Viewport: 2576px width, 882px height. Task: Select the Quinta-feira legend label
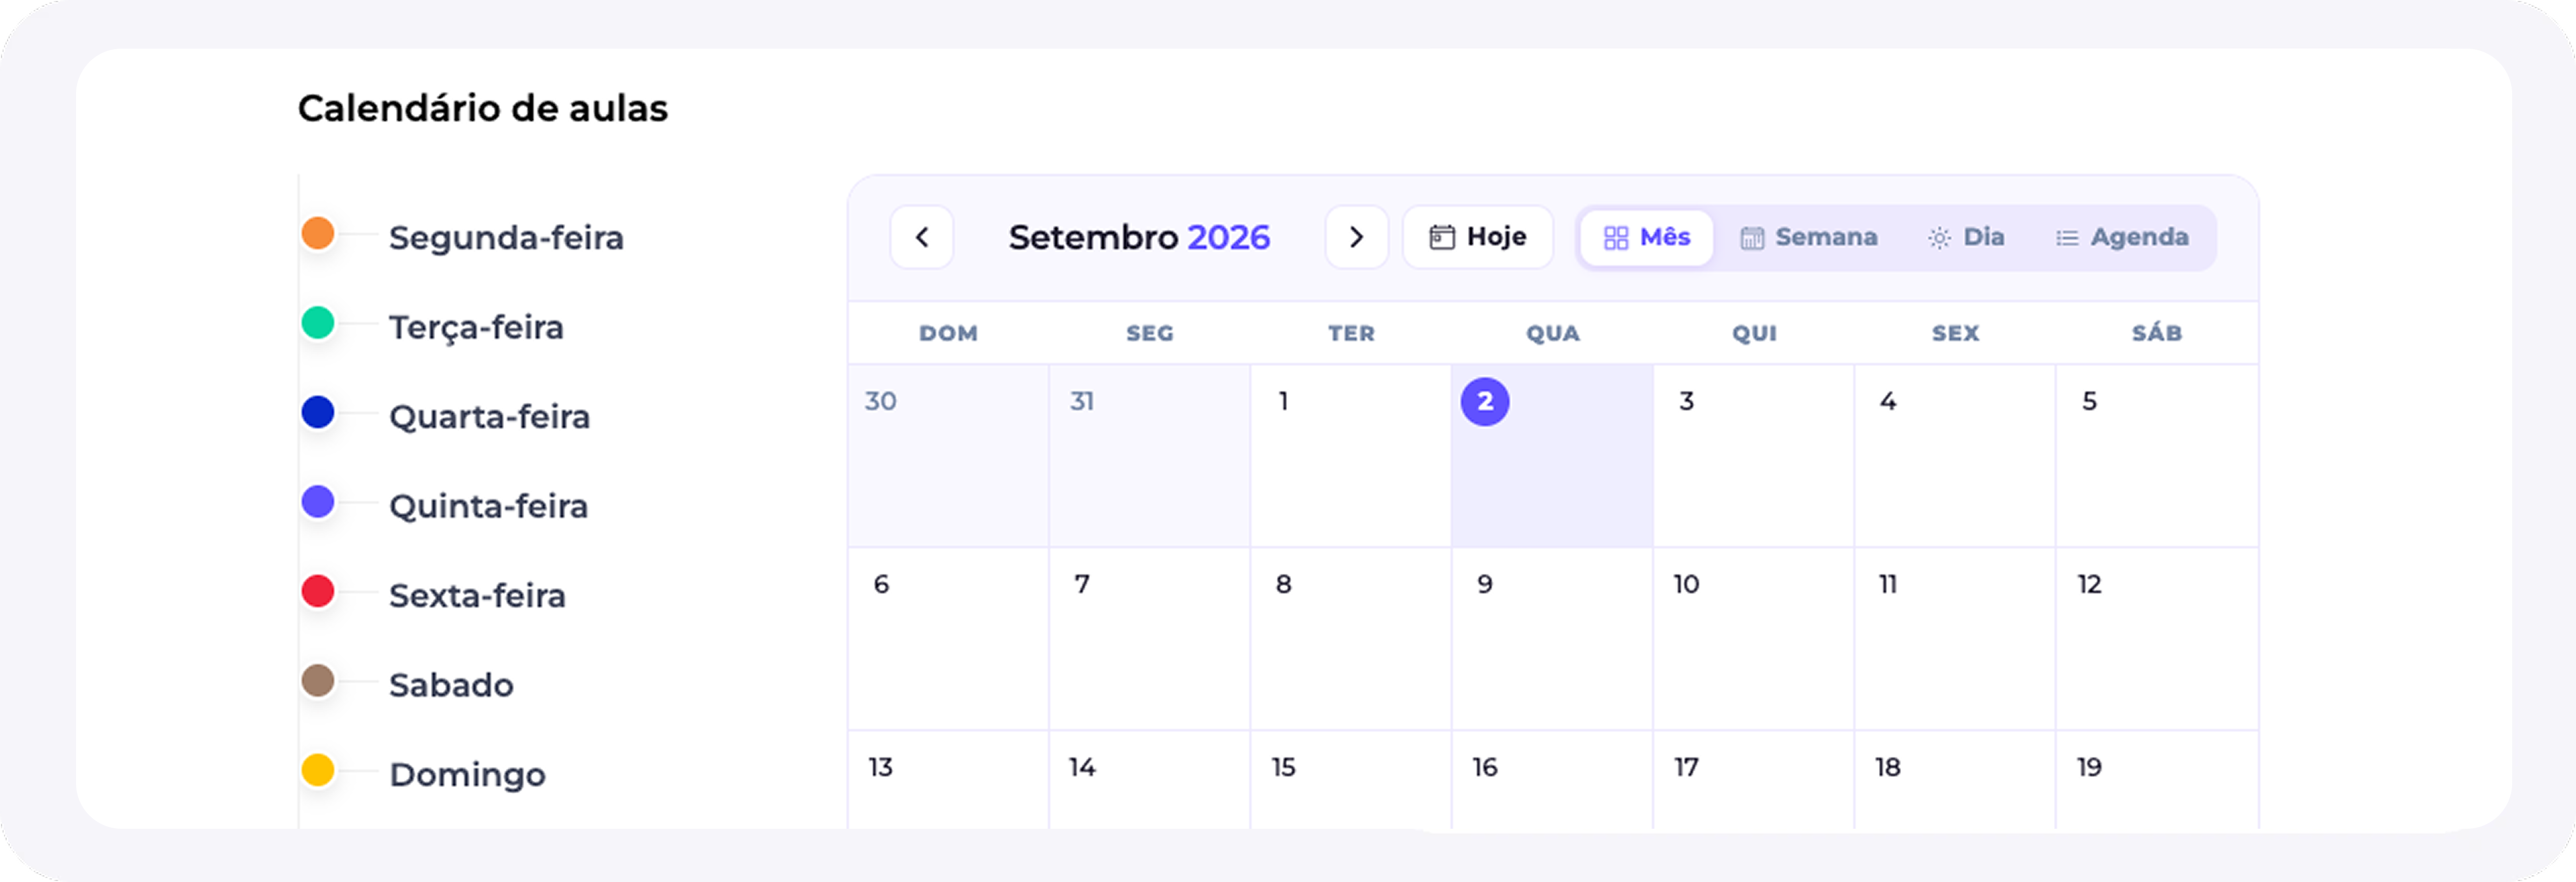point(488,507)
